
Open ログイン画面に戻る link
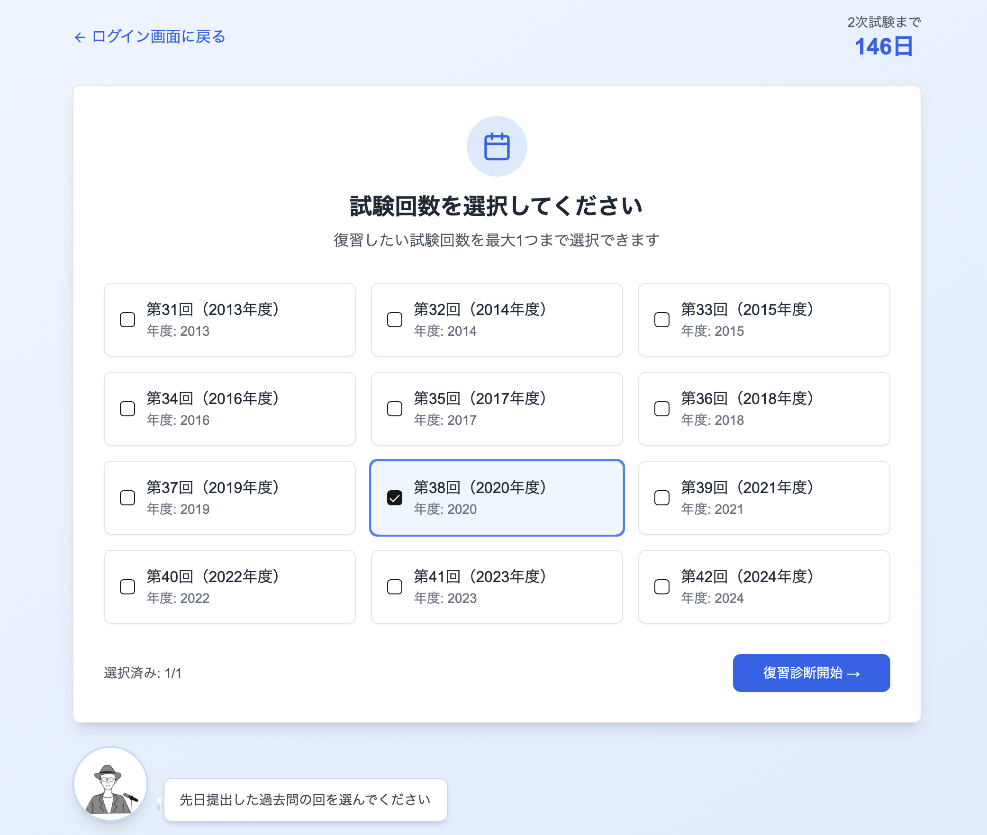point(158,36)
